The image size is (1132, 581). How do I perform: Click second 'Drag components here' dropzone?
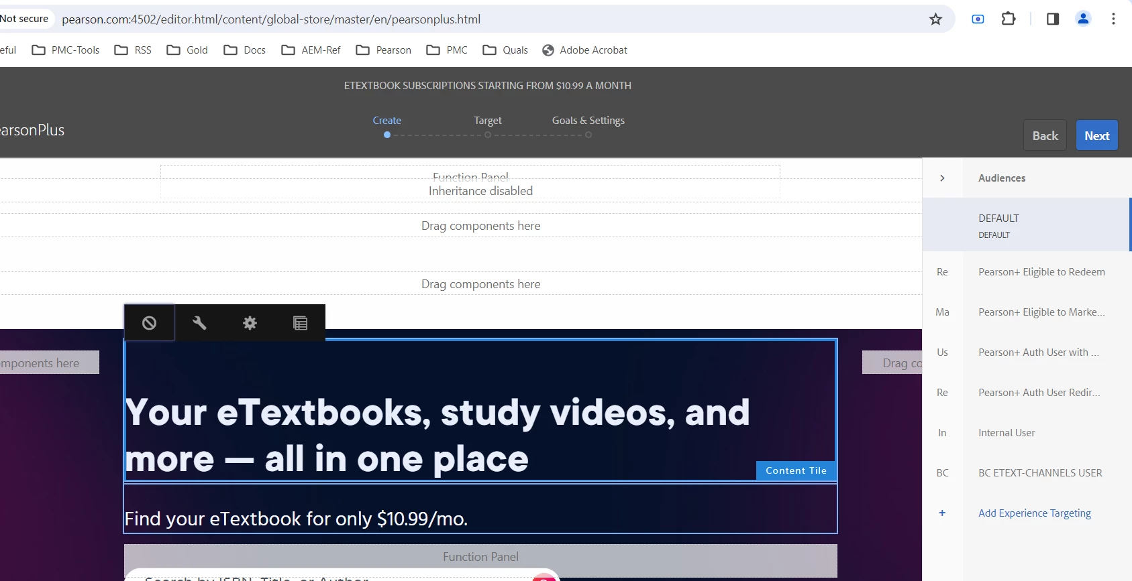460,283
